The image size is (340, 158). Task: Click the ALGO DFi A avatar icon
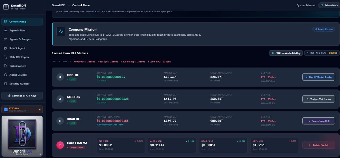(x=60, y=99)
